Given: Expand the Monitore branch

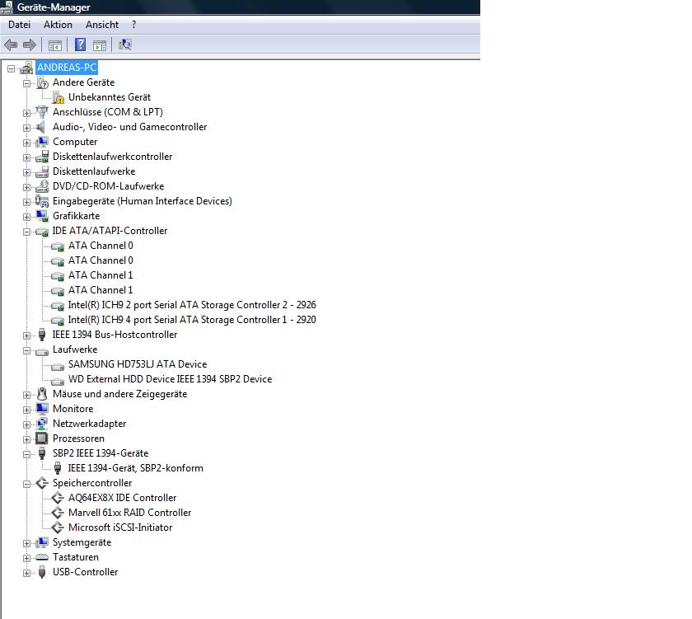Looking at the screenshot, I should pyautogui.click(x=27, y=410).
